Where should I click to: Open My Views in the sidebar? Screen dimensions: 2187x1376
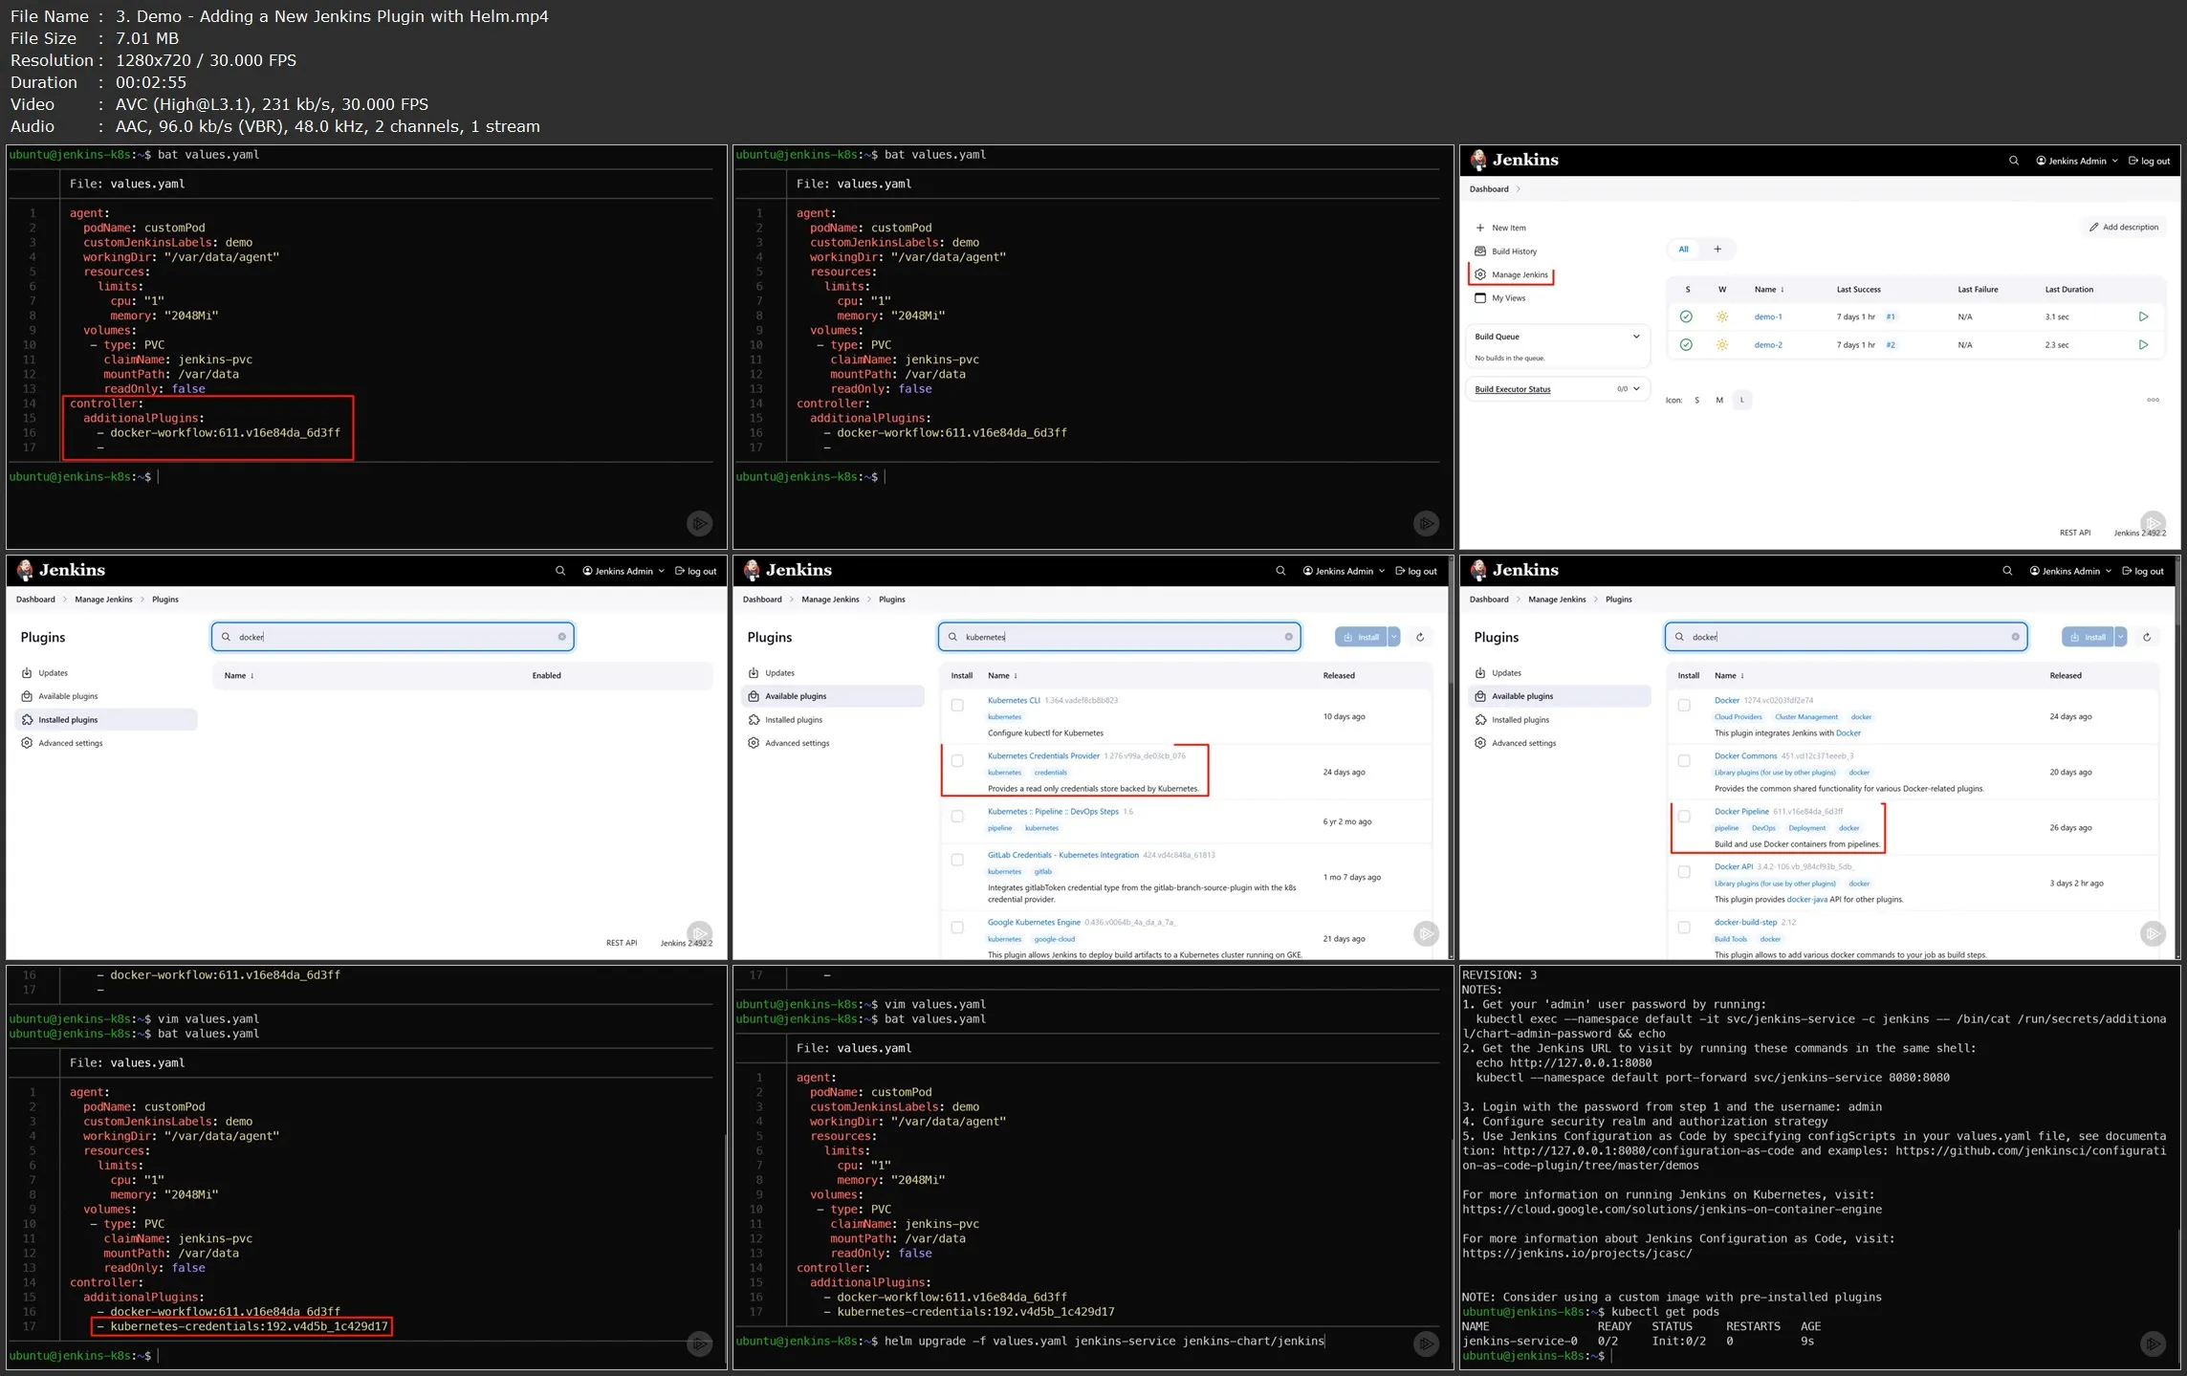pos(1500,298)
